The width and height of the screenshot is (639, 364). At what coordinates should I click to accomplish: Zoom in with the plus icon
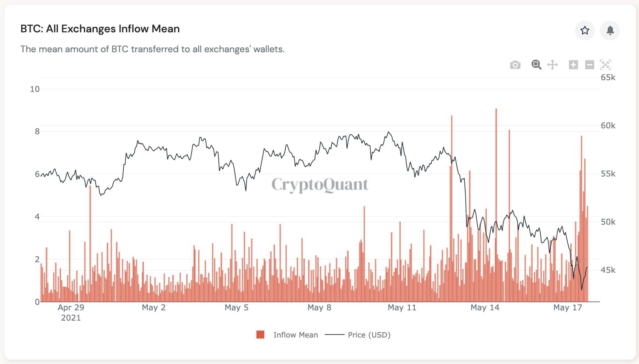573,65
